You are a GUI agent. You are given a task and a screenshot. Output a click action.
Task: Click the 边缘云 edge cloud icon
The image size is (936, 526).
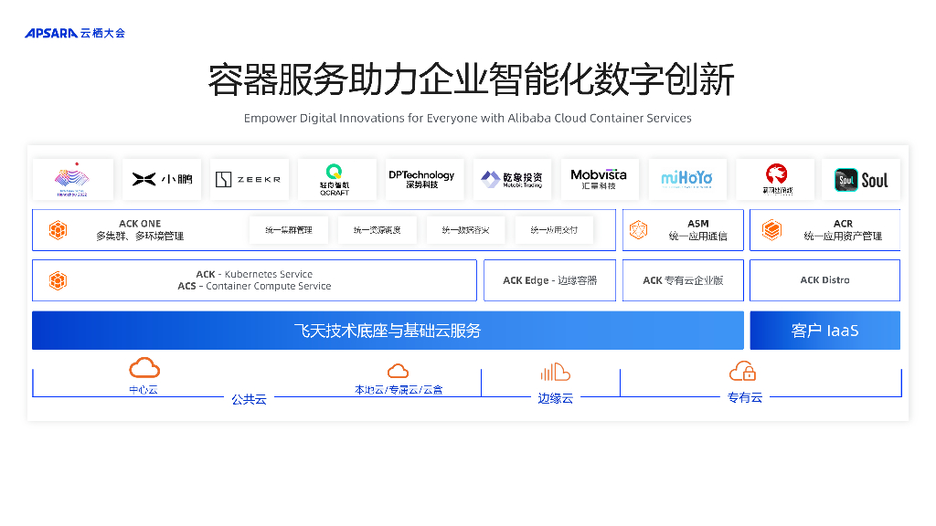point(555,372)
